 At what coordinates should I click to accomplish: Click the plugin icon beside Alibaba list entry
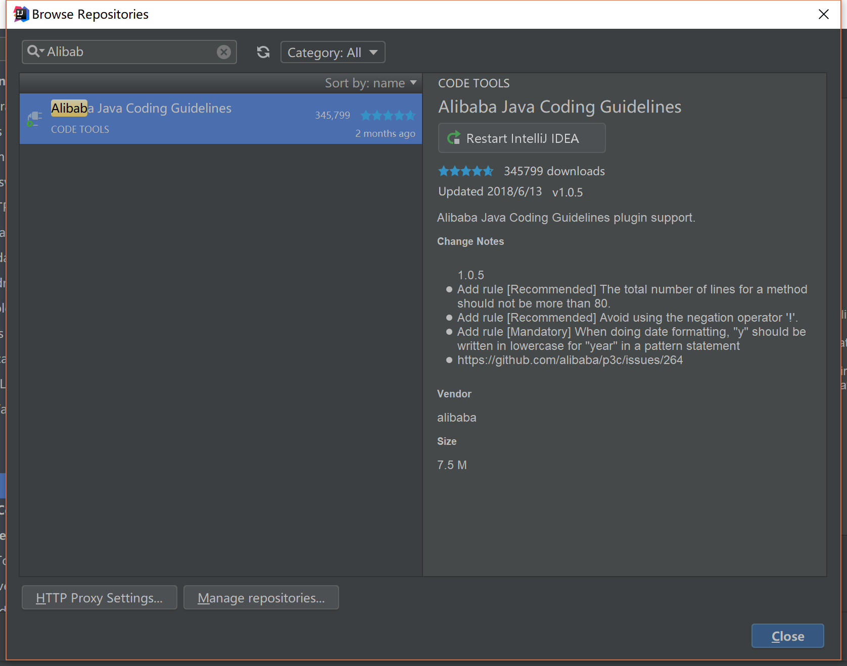pyautogui.click(x=34, y=119)
